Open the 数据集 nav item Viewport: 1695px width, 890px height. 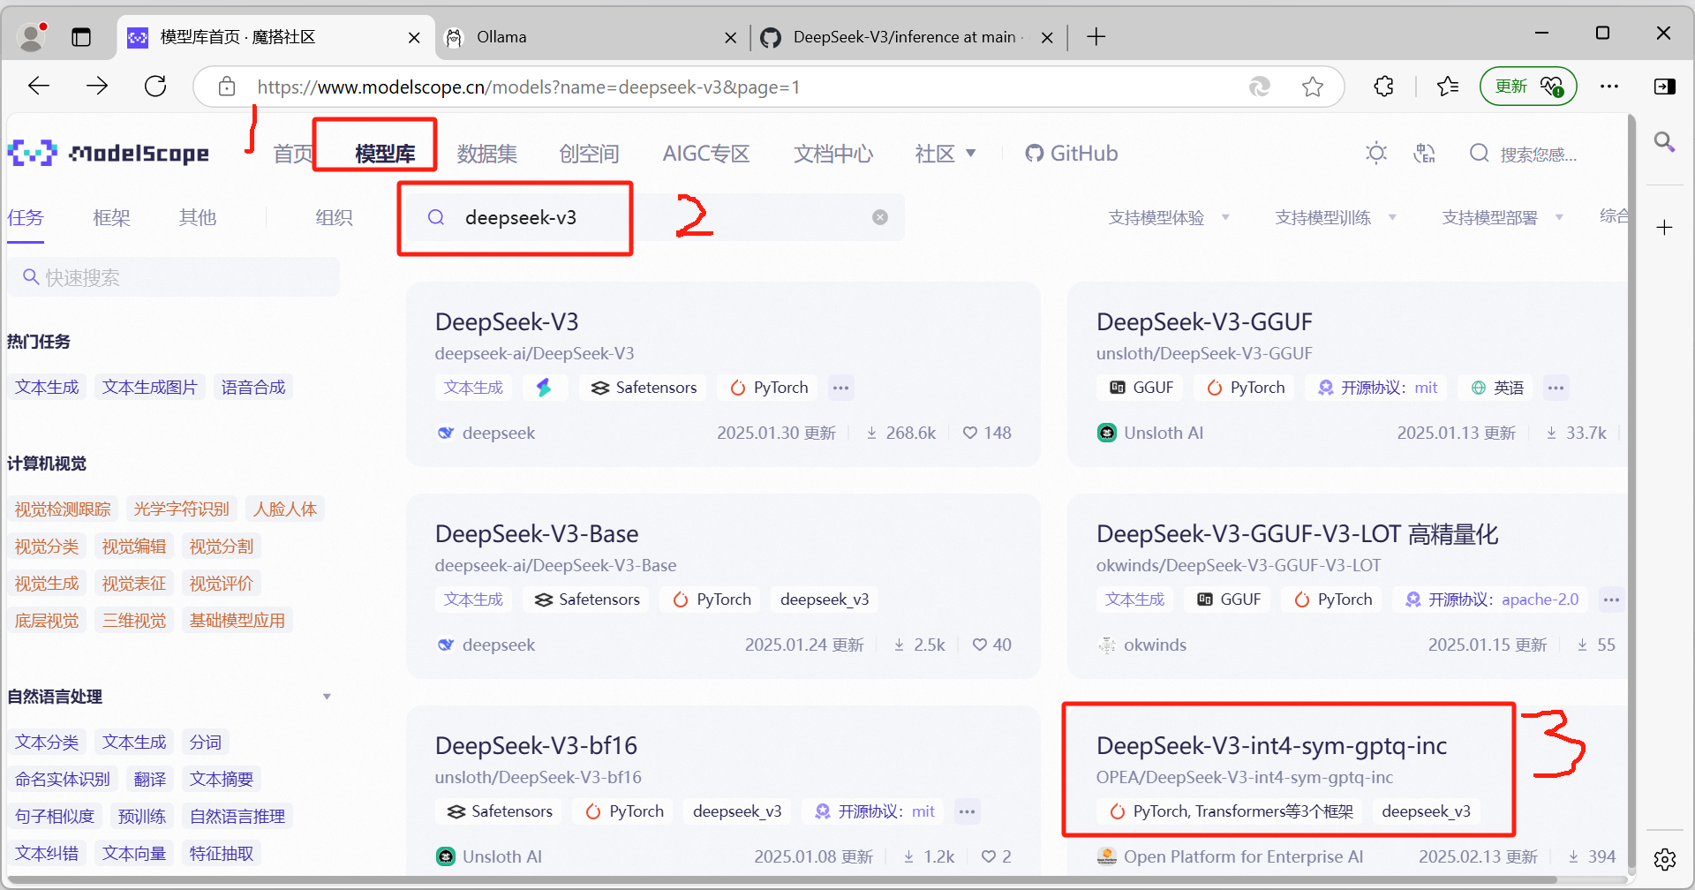[x=487, y=154]
